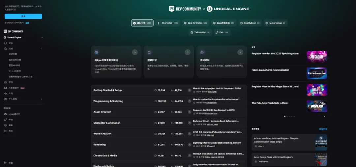Go to next announcements page arrow
The width and height of the screenshot is (356, 167).
324,116
